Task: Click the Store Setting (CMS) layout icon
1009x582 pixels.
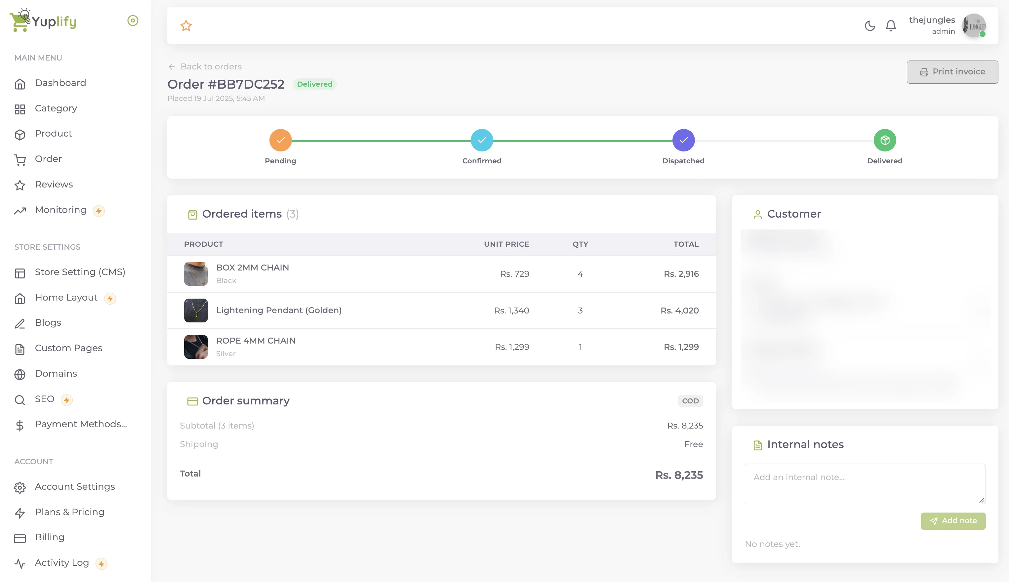Action: [20, 273]
